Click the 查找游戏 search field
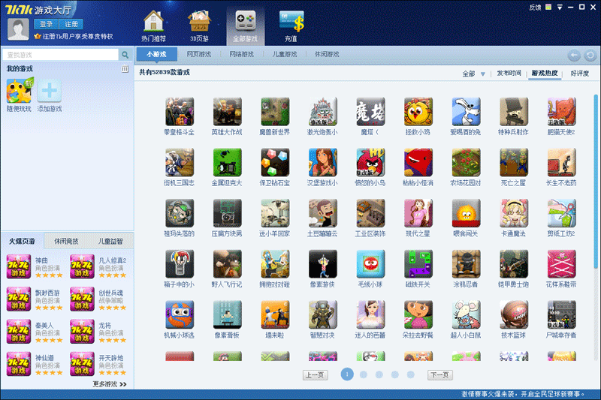This screenshot has height=400, width=601. click(62, 55)
